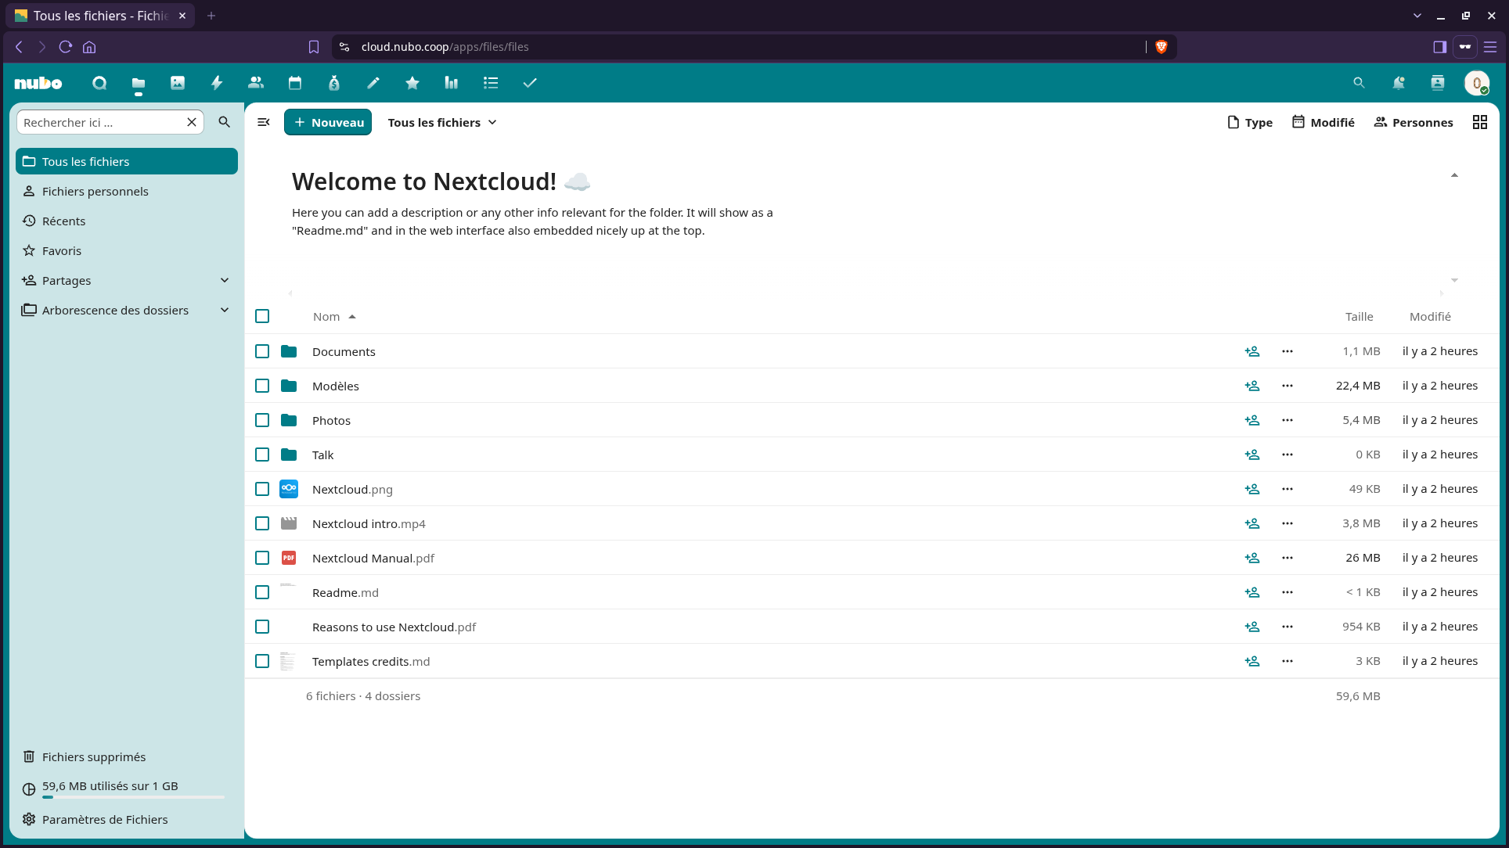The image size is (1509, 848).
Task: Open the Notes pencil app
Action: tap(373, 83)
